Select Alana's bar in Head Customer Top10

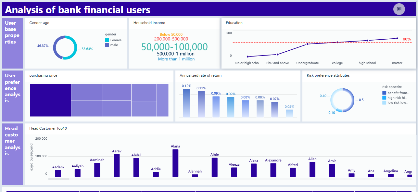175,163
